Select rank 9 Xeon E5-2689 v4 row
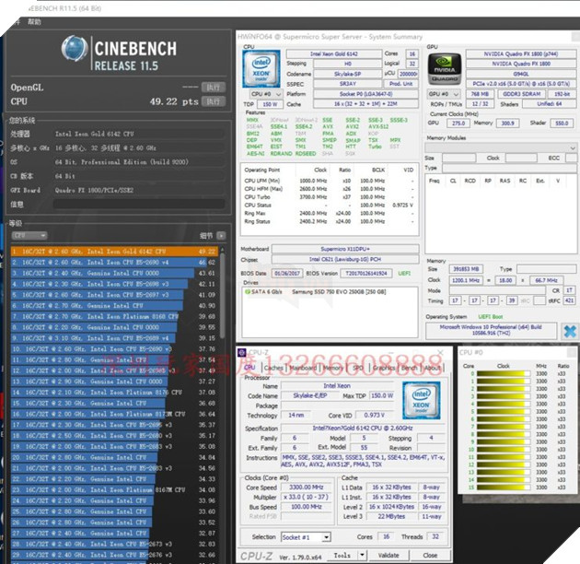 pos(114,338)
